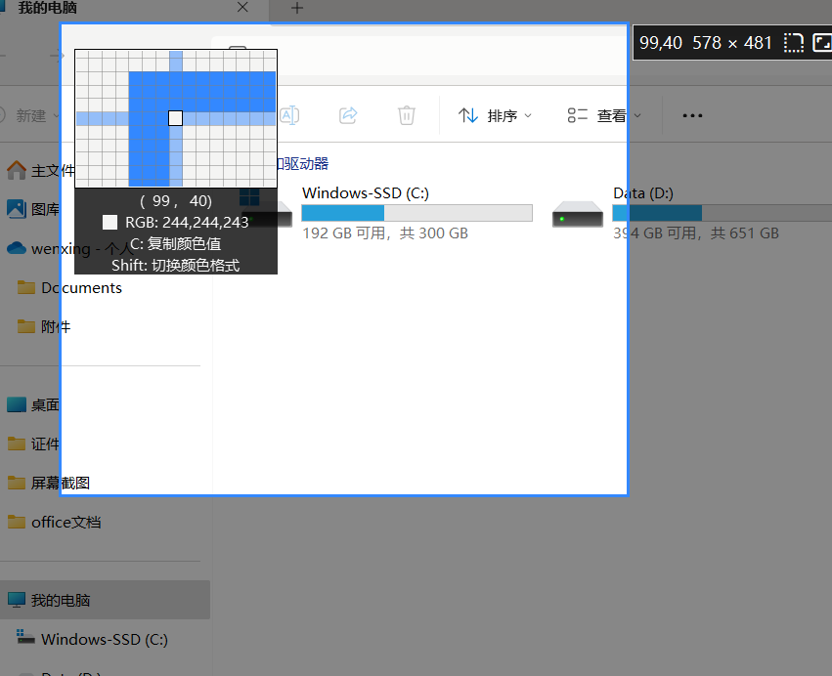Click the Data (D:) drive name label
The height and width of the screenshot is (676, 832).
point(643,193)
